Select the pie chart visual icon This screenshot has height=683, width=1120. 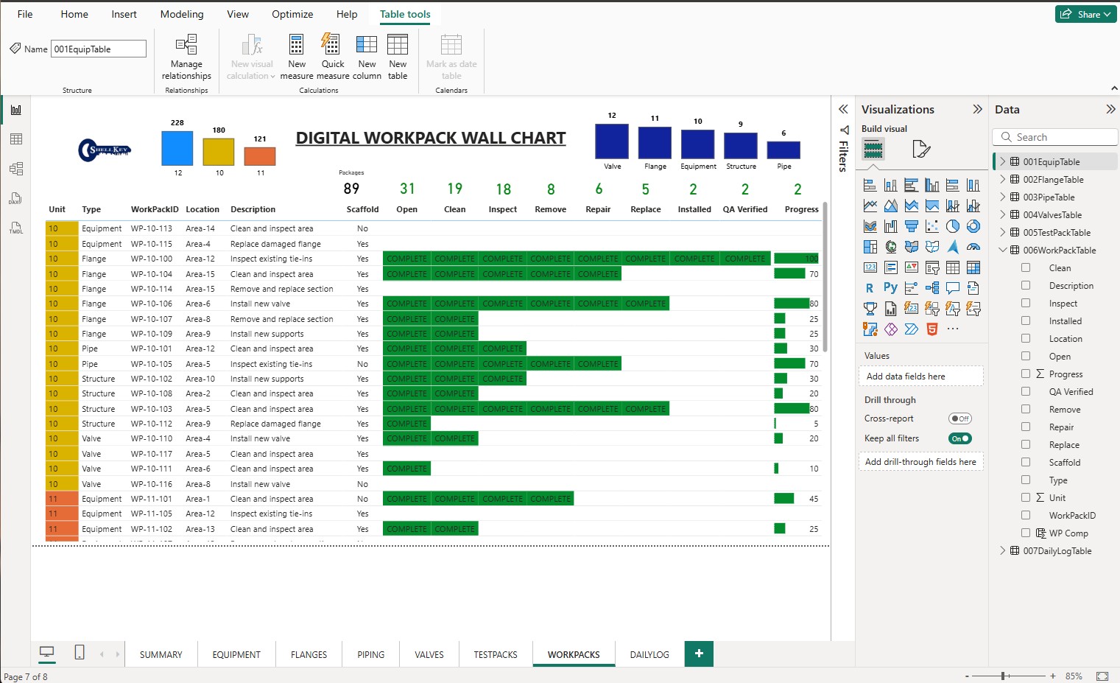[x=953, y=227]
